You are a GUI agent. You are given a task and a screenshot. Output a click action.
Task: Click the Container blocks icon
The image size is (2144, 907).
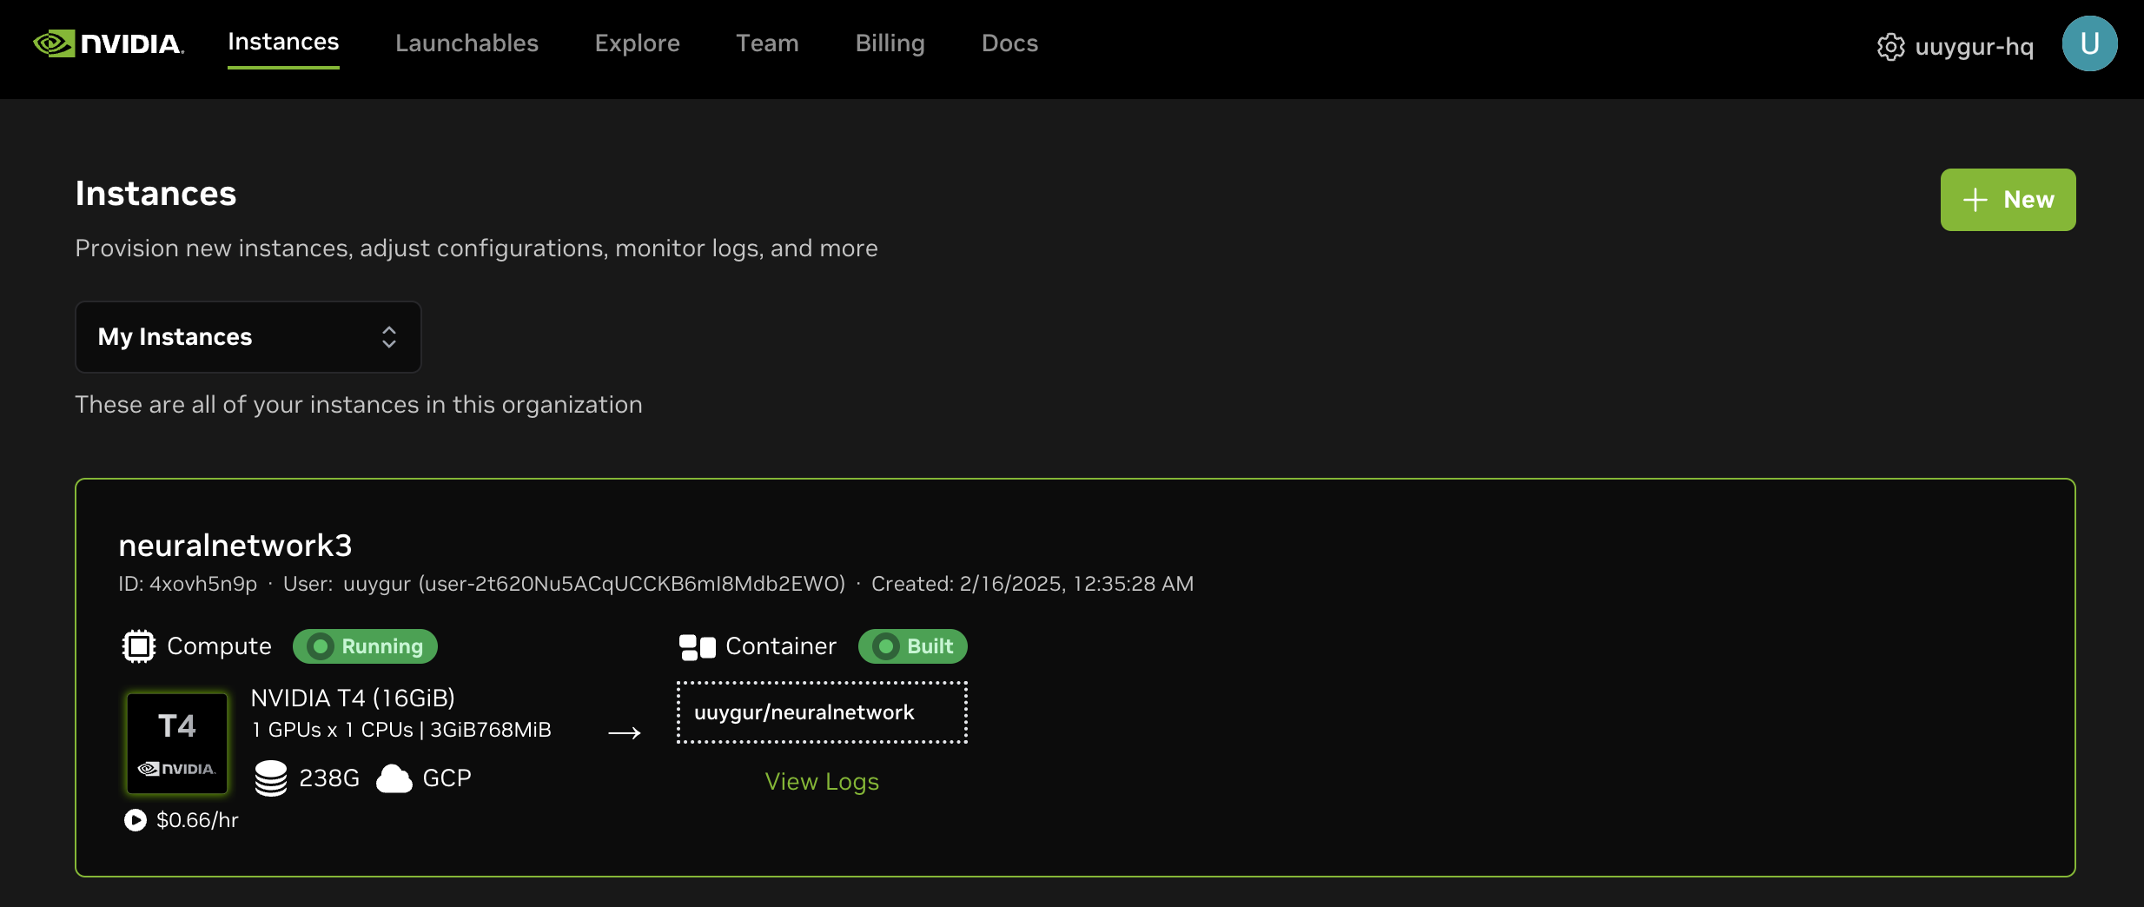point(697,647)
